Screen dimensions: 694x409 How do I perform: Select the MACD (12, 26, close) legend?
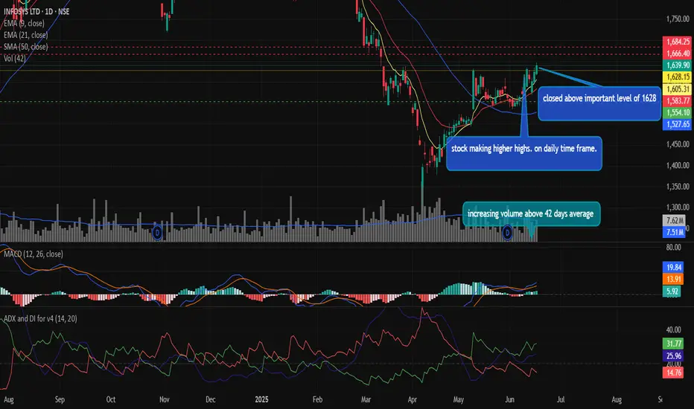tap(34, 254)
